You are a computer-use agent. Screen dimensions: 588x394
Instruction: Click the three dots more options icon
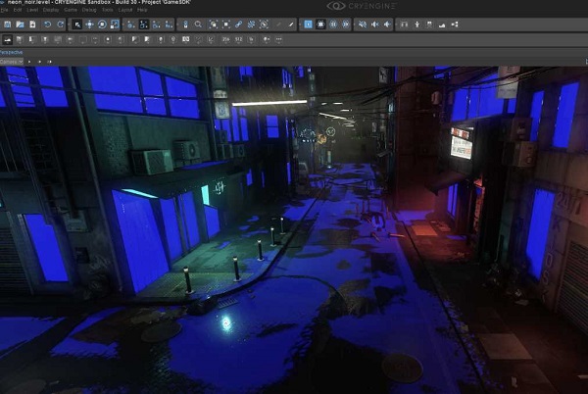pyautogui.click(x=278, y=39)
